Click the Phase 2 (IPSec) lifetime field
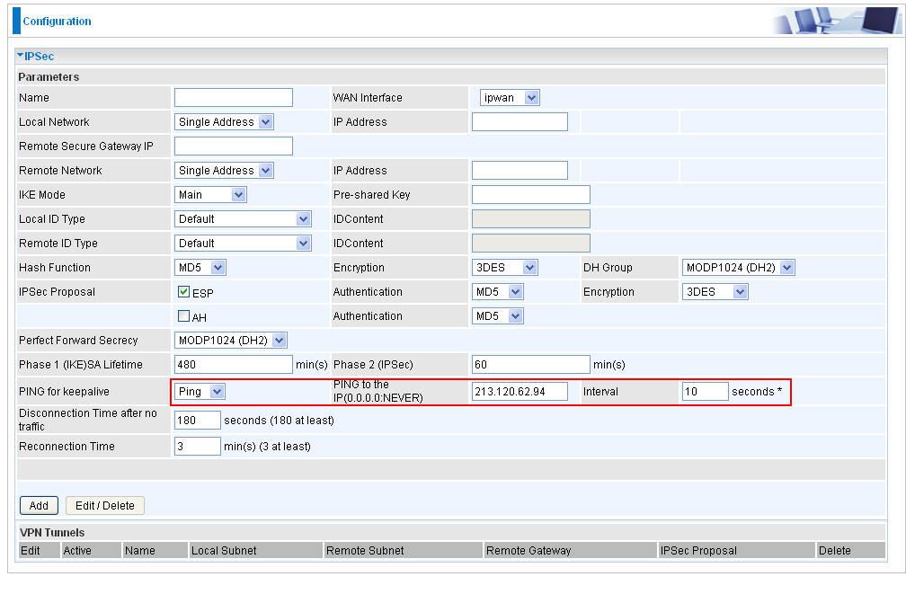 click(531, 365)
